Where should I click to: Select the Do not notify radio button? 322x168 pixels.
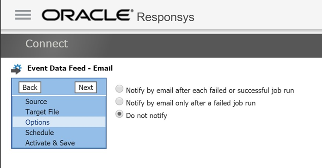(x=119, y=114)
